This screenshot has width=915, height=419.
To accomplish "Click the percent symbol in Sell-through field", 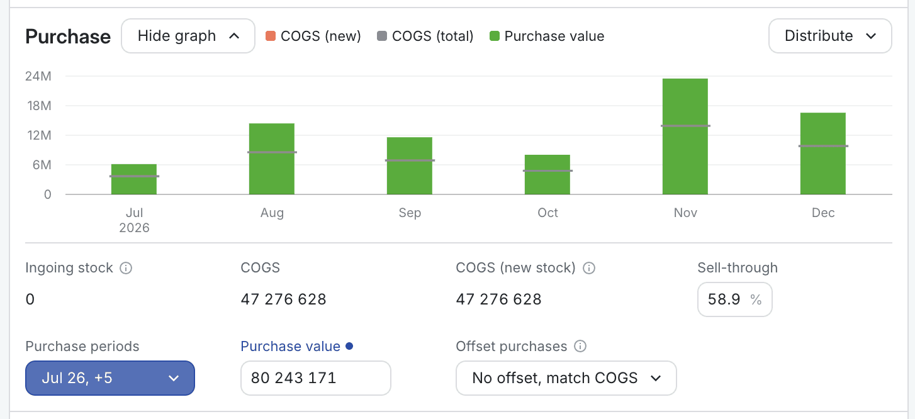I will tap(756, 299).
